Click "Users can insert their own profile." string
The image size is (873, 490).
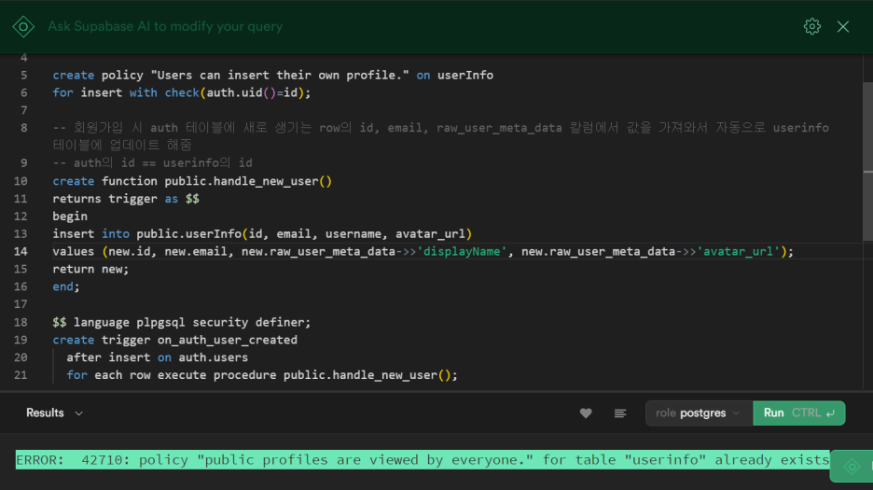point(280,76)
